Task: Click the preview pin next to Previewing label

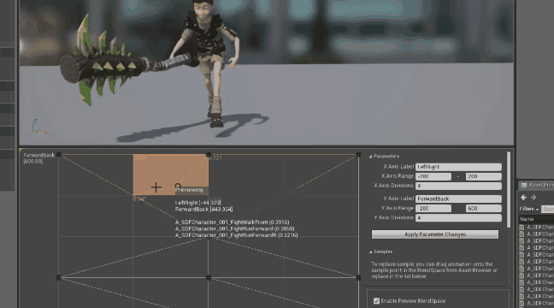Action: click(x=178, y=186)
